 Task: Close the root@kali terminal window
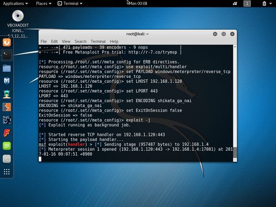232,34
